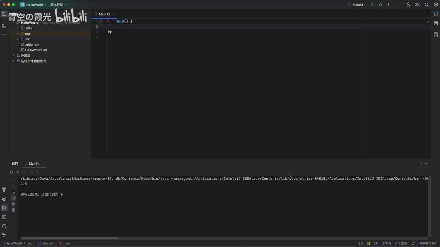Select the MainKt tab in Run panel
This screenshot has height=247, width=440.
tap(34, 164)
